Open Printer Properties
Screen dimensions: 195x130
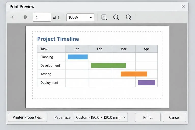tap(27, 117)
